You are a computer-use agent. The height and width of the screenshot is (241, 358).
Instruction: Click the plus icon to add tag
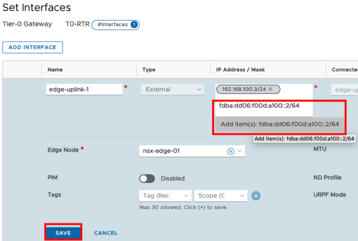click(257, 196)
